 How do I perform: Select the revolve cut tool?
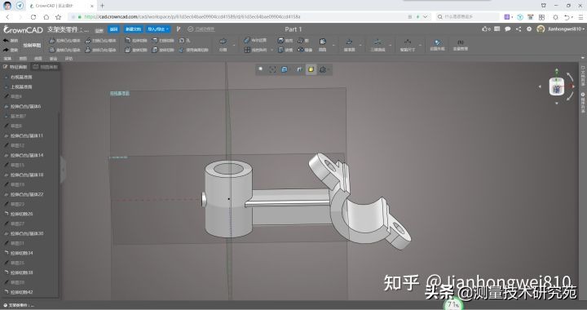coord(136,50)
